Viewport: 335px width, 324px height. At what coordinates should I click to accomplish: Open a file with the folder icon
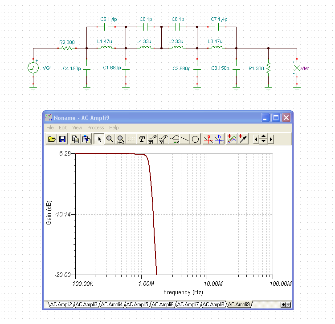point(52,139)
